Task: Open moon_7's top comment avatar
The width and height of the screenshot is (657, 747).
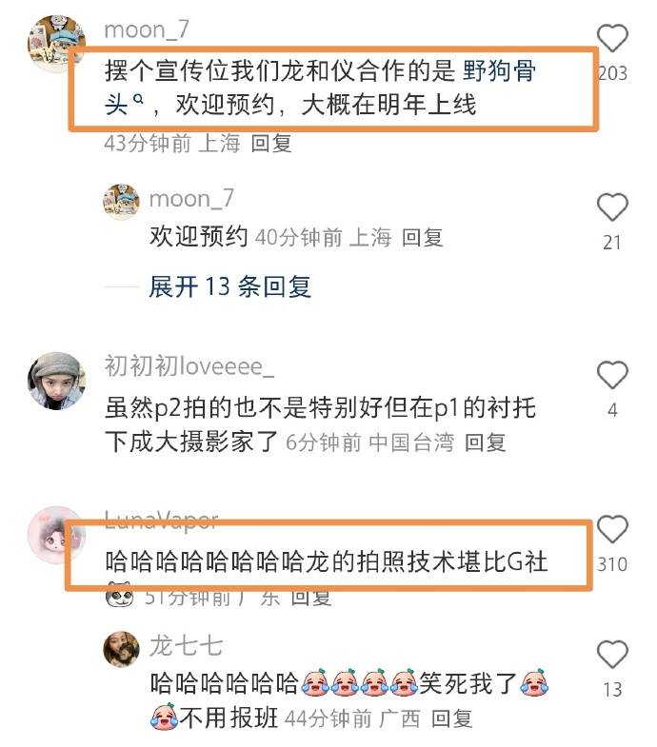Action: point(57,44)
